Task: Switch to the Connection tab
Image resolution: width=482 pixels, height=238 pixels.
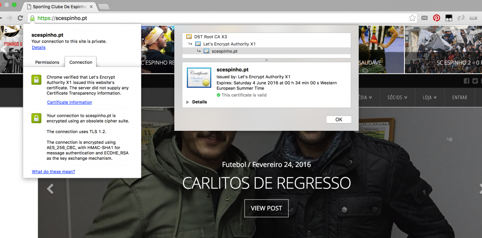Action: point(81,62)
